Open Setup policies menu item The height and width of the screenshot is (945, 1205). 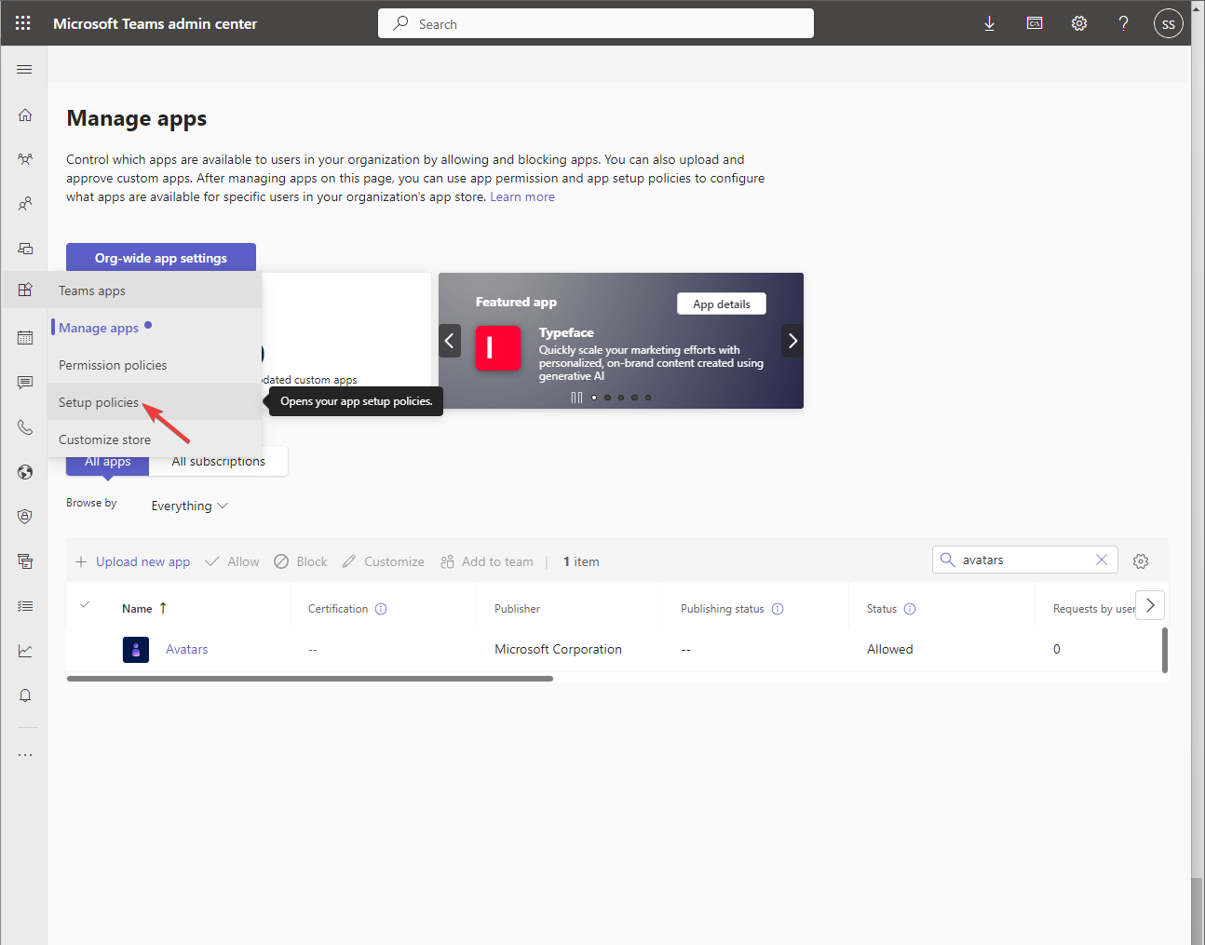[99, 402]
